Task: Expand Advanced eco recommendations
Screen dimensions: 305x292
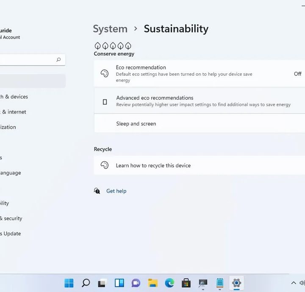Action: click(200, 101)
